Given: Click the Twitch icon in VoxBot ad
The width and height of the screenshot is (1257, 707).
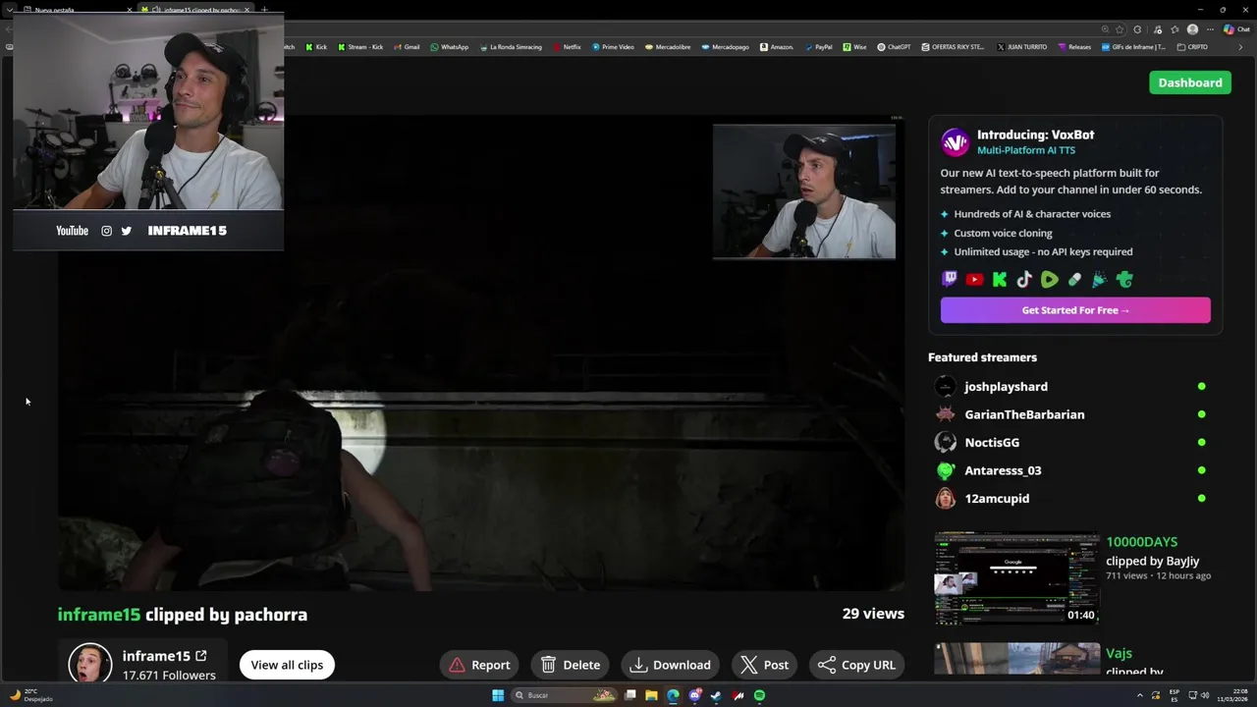Looking at the screenshot, I should pos(950,279).
